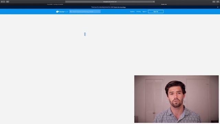
Task: Open the Watch the recordings link
Action: point(120,7)
